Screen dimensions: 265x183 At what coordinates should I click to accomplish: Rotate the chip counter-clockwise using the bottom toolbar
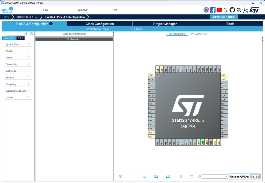click(x=168, y=177)
